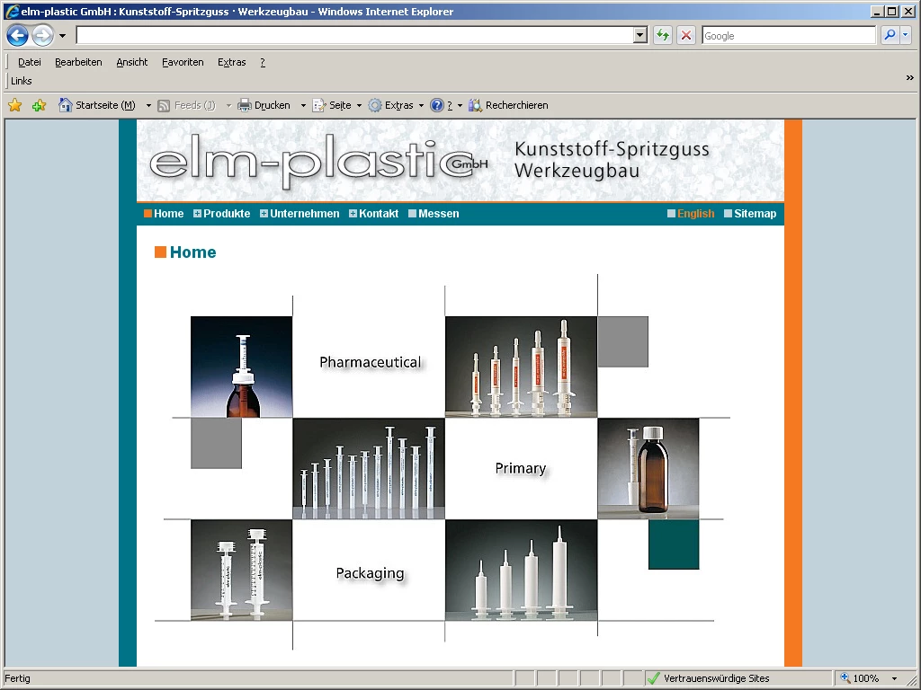921x690 pixels.
Task: Click the Google search magnifier button
Action: (889, 35)
